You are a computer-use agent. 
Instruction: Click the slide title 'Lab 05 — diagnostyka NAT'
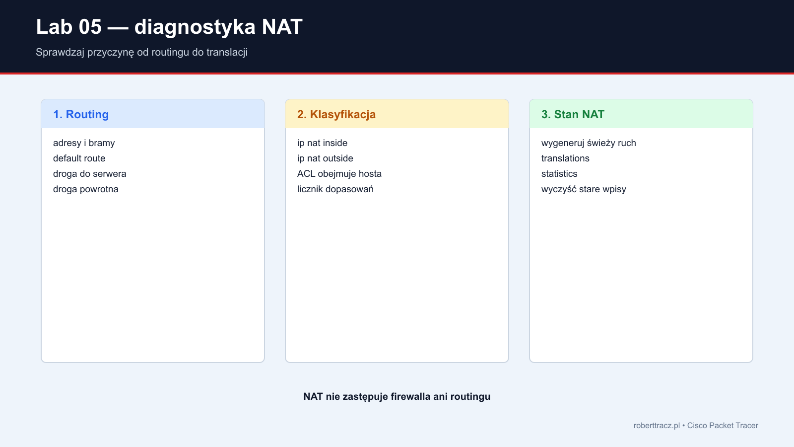coord(169,27)
